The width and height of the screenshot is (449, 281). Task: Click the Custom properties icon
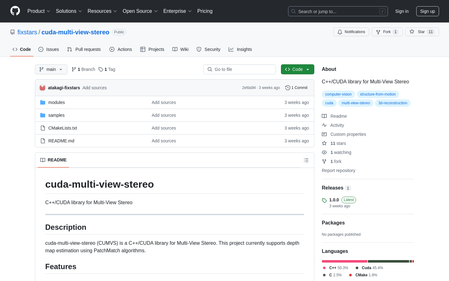pos(324,134)
